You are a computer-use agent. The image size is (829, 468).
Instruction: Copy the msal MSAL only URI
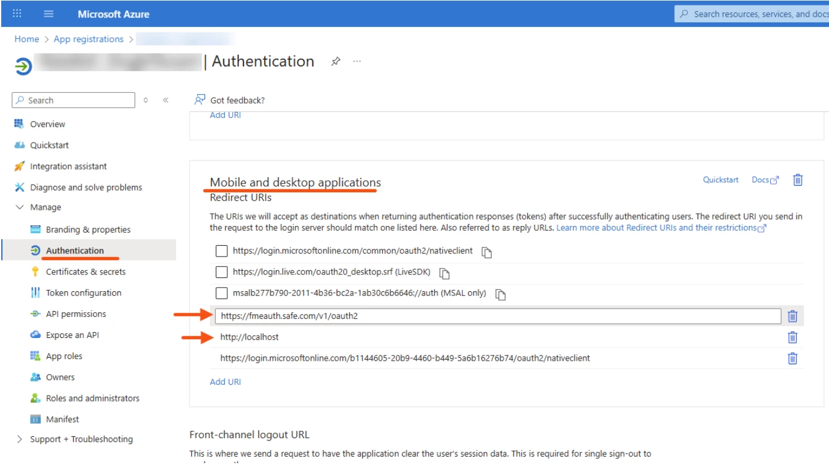(x=500, y=294)
